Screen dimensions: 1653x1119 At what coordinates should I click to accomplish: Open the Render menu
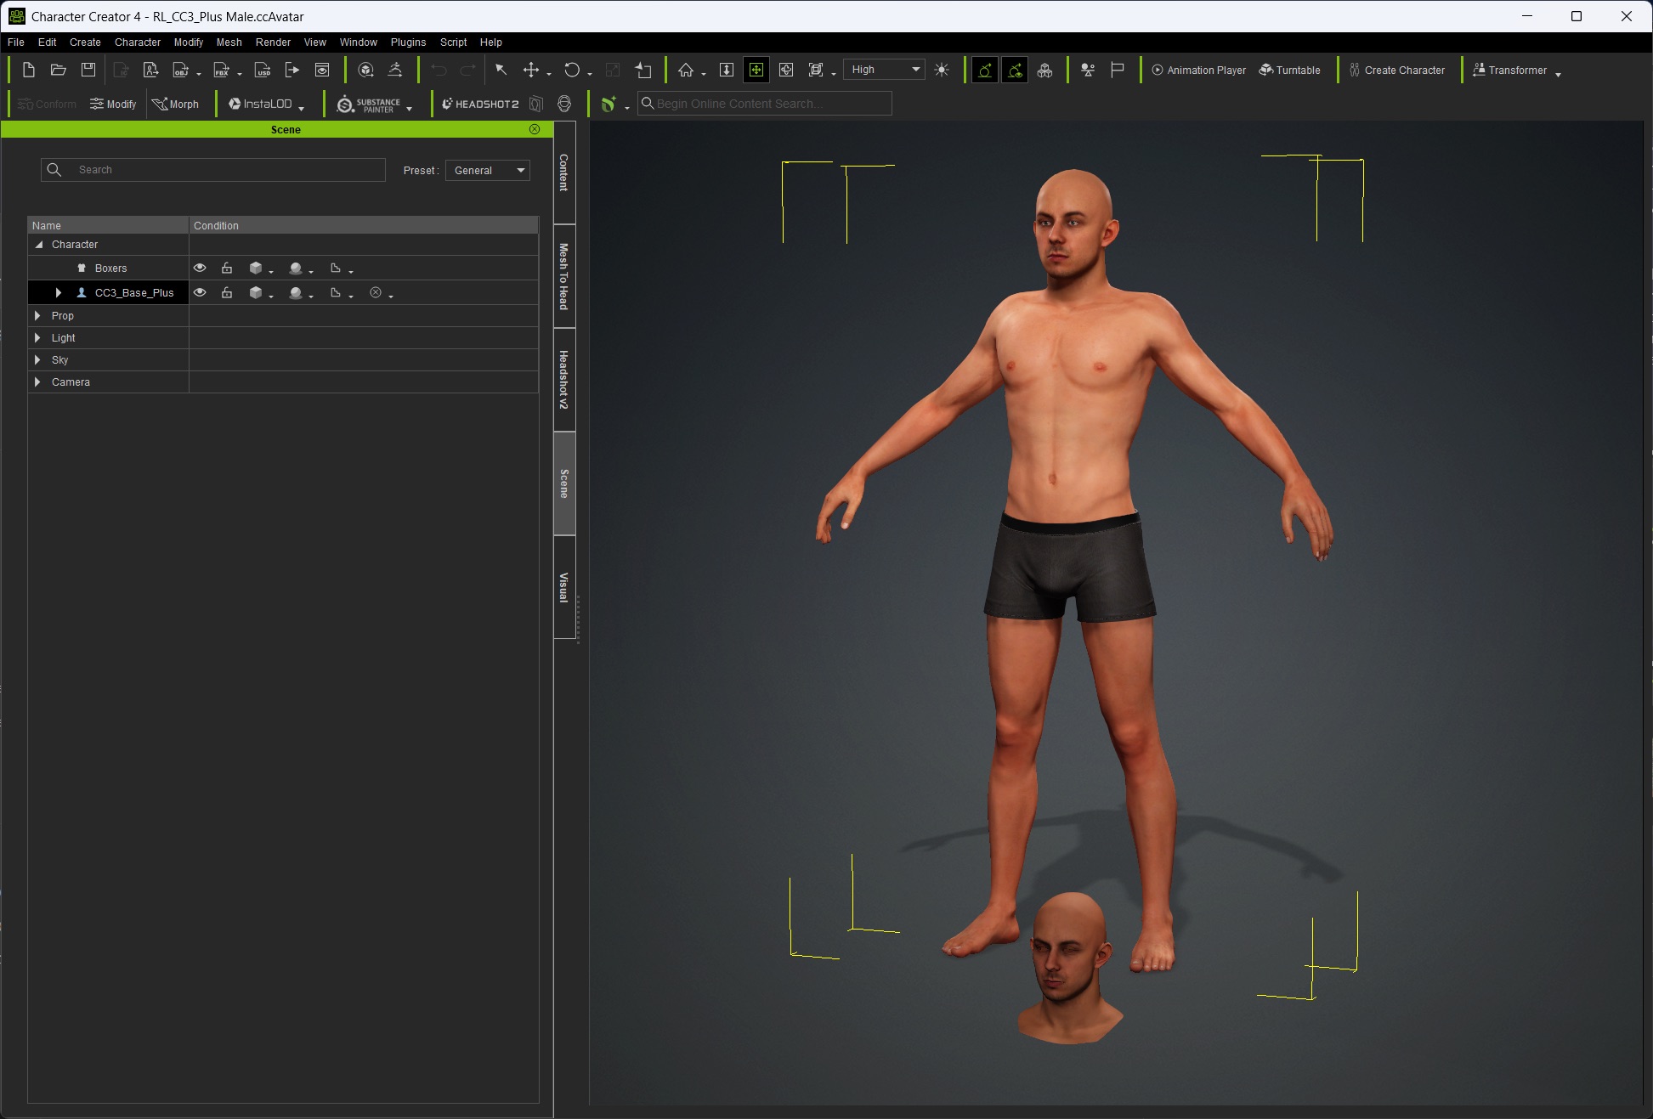click(x=273, y=42)
